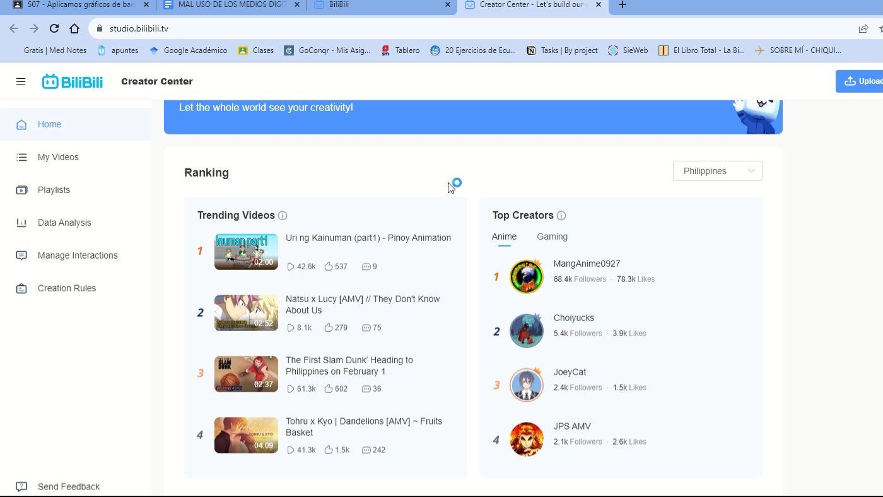883x497 pixels.
Task: Click the browser reload icon
Action: click(54, 28)
